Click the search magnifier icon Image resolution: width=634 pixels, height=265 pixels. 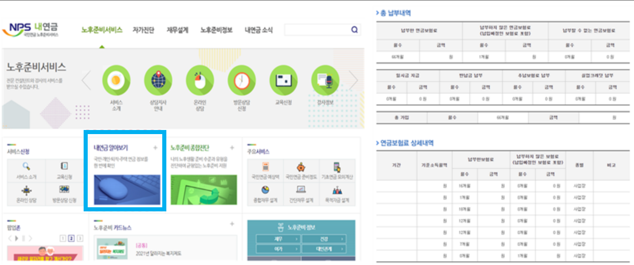(x=354, y=29)
